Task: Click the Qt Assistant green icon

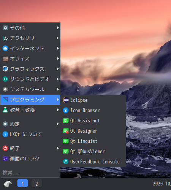Action: tap(66, 120)
